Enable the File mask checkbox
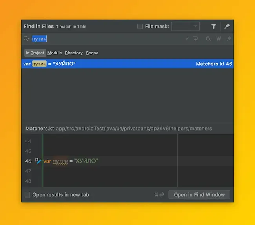The width and height of the screenshot is (255, 225). click(140, 27)
